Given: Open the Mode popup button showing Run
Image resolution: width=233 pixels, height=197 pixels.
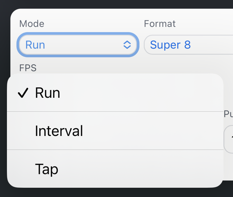Looking at the screenshot, I should pyautogui.click(x=78, y=45).
